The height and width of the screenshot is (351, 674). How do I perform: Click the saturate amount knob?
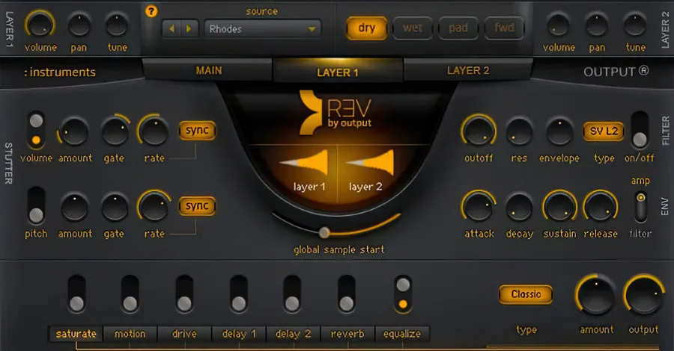click(596, 295)
